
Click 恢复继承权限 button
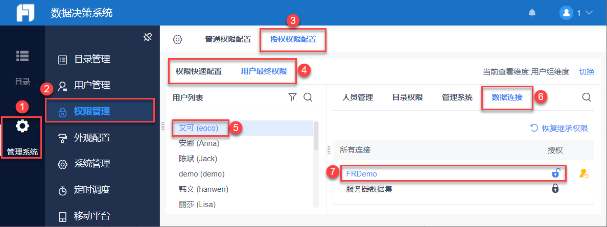[559, 128]
